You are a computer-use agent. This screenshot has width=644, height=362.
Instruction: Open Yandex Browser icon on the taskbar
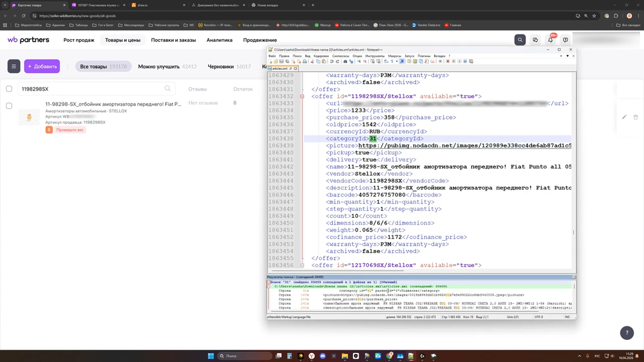[311, 356]
